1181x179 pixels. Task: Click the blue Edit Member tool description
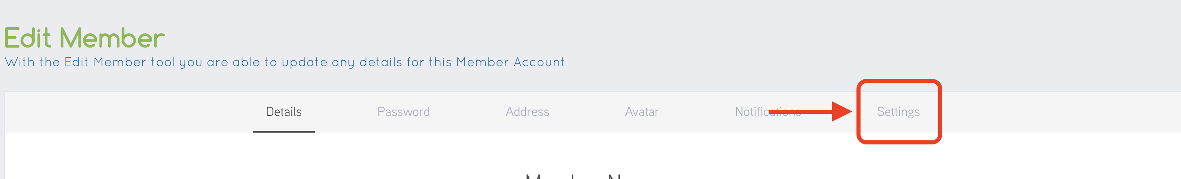pyautogui.click(x=284, y=62)
